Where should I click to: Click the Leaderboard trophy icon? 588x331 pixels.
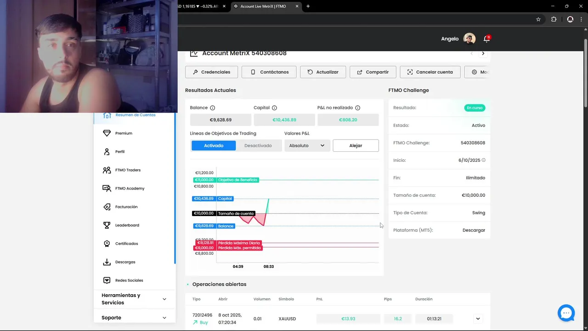pyautogui.click(x=107, y=225)
